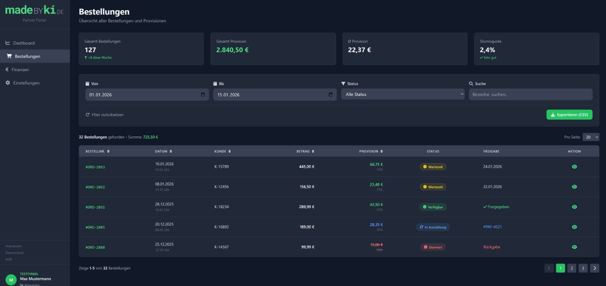
Task: View details of cancelled order #ORD-2888
Action: tap(574, 247)
